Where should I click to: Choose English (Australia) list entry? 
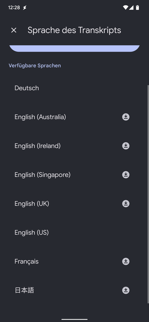point(75,117)
